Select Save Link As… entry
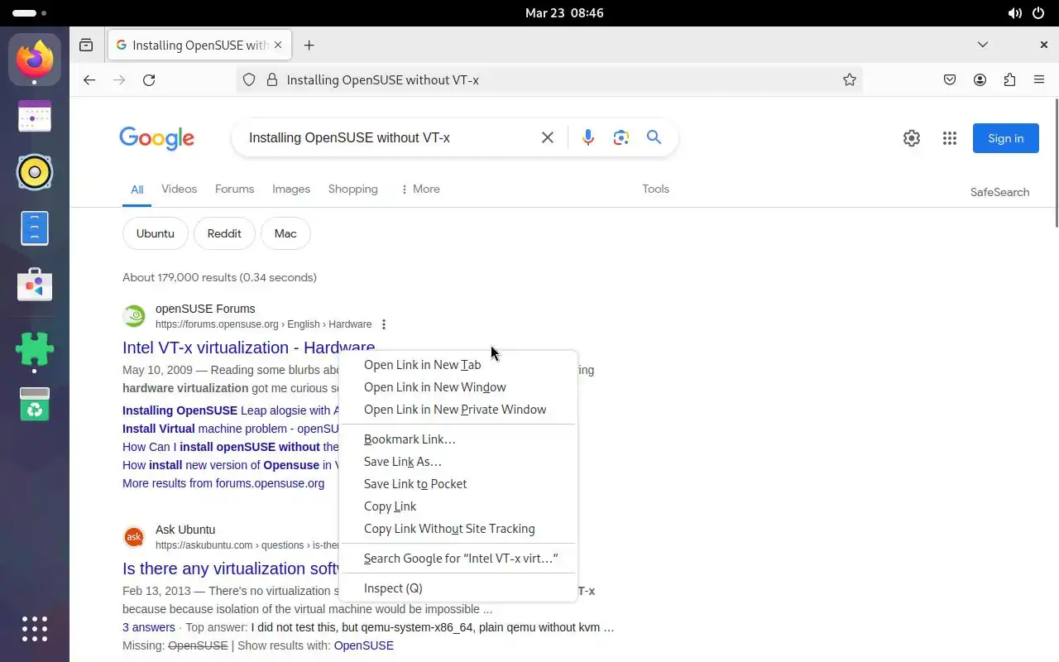Screen dimensions: 1059x662 [x=458, y=462]
